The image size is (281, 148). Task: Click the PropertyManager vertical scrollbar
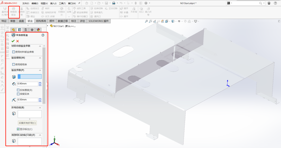44,76
